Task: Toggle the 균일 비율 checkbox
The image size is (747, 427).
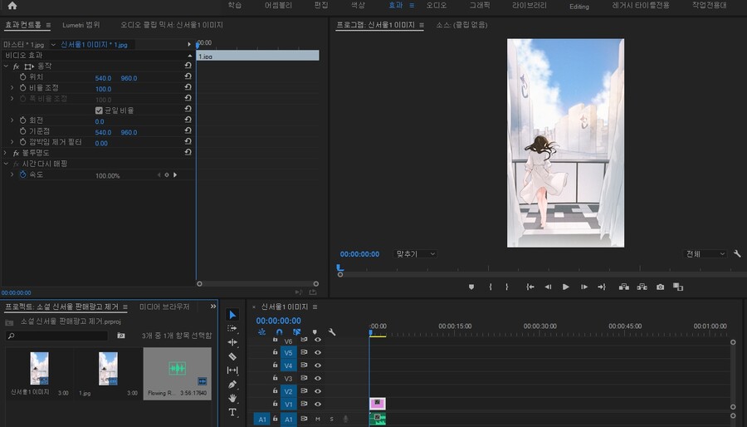Action: click(99, 110)
